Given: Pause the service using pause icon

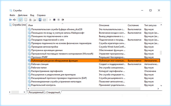Looking at the screenshot, I should click(x=58, y=20).
